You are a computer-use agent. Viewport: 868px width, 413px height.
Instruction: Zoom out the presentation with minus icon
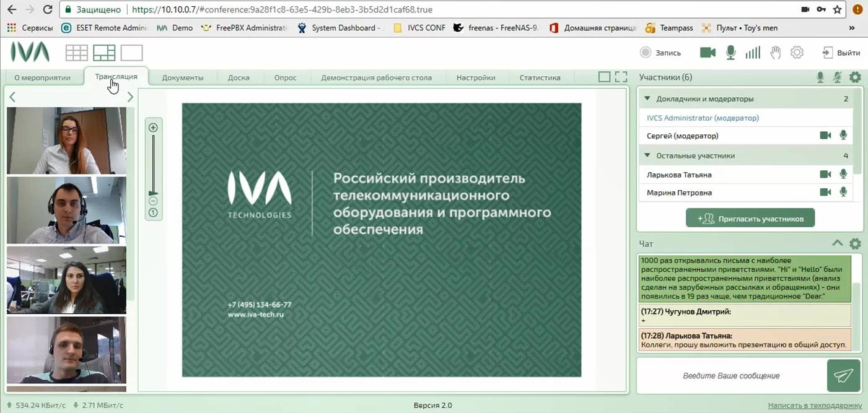tap(154, 201)
